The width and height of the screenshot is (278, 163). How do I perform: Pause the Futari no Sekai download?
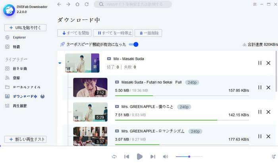coord(260,87)
